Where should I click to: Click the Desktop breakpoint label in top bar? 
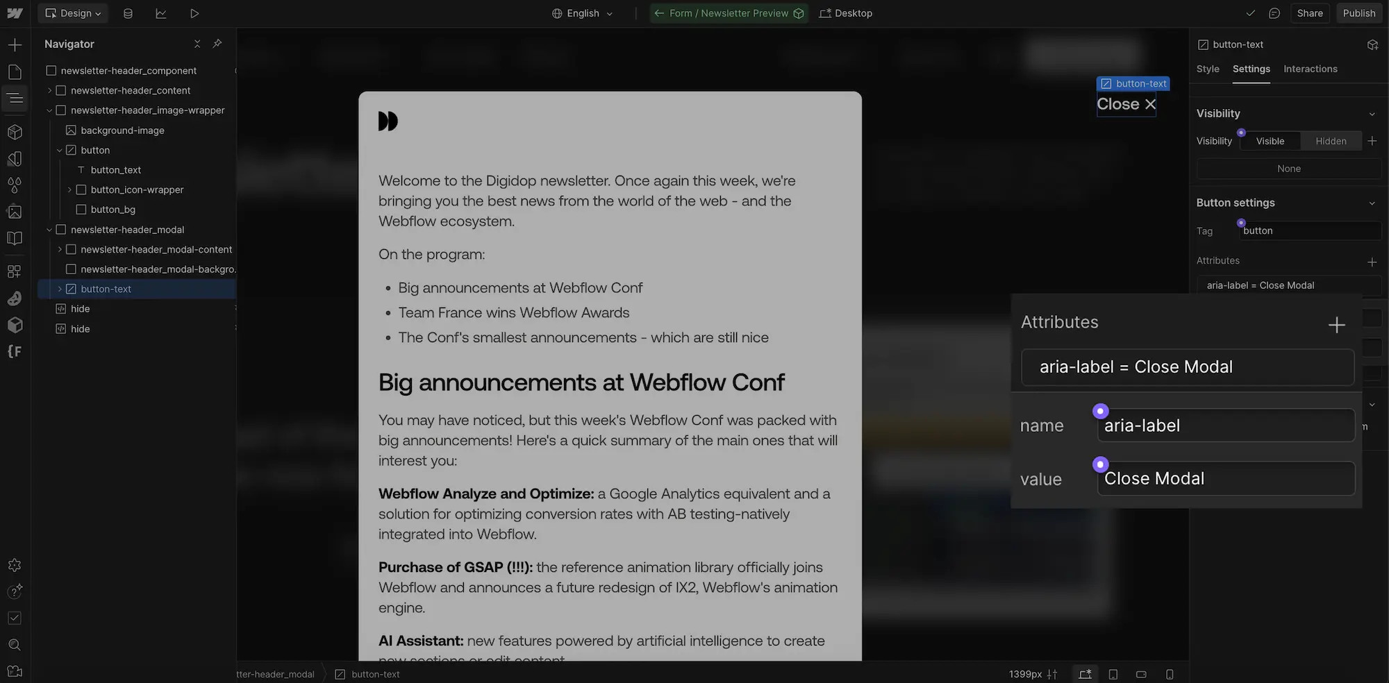point(845,13)
